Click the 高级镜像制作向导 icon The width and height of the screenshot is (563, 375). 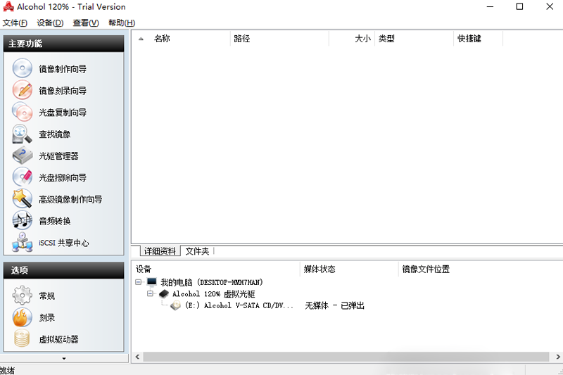(23, 199)
